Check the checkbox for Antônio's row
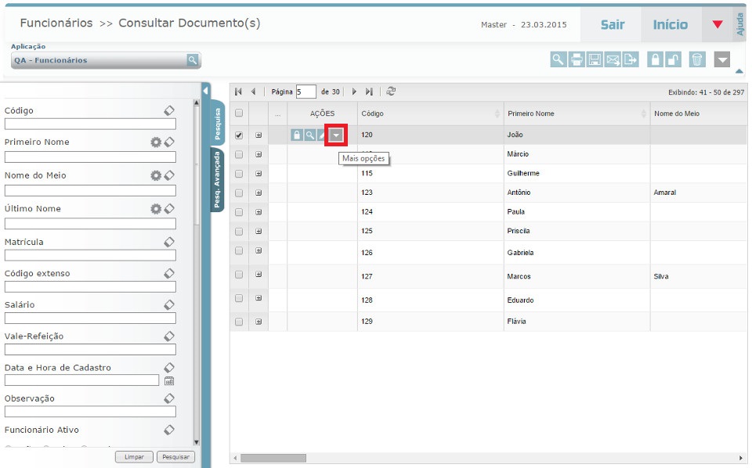The height and width of the screenshot is (468, 752). tap(239, 193)
